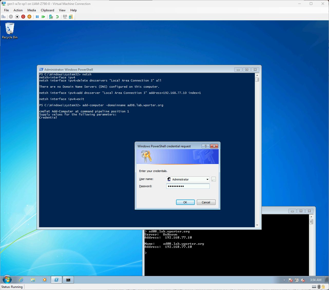Open the View menu
Image resolution: width=329 pixels, height=290 pixels.
click(62, 10)
